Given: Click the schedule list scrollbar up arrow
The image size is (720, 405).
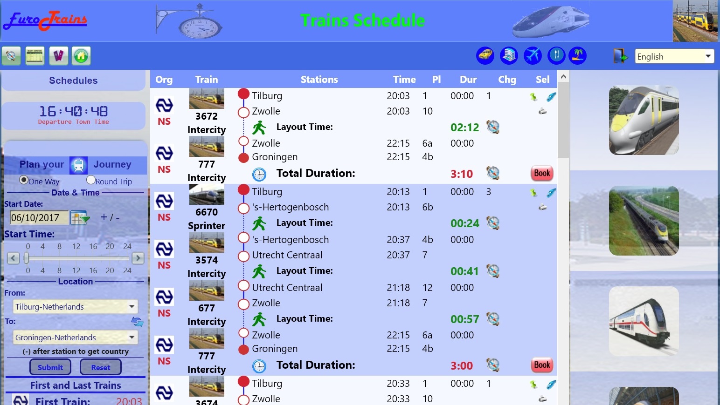Looking at the screenshot, I should (x=563, y=76).
